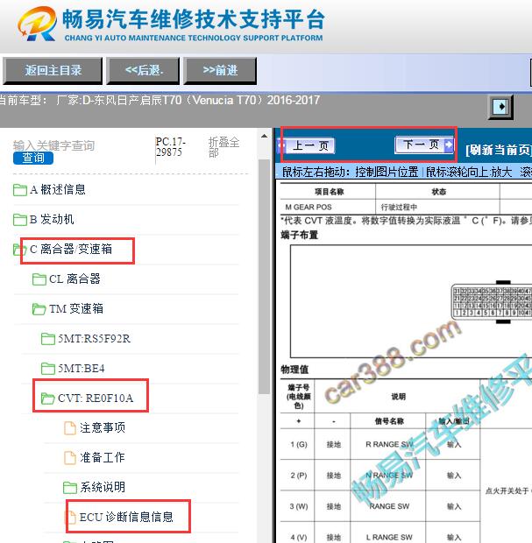
Task: Click terminal cell 3 (W)
Action: [x=298, y=506]
